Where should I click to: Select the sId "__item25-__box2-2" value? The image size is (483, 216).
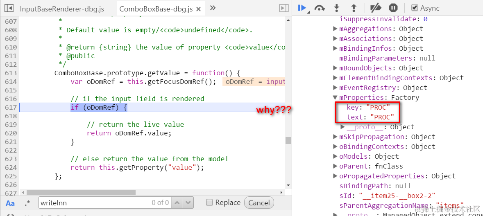click(397, 196)
